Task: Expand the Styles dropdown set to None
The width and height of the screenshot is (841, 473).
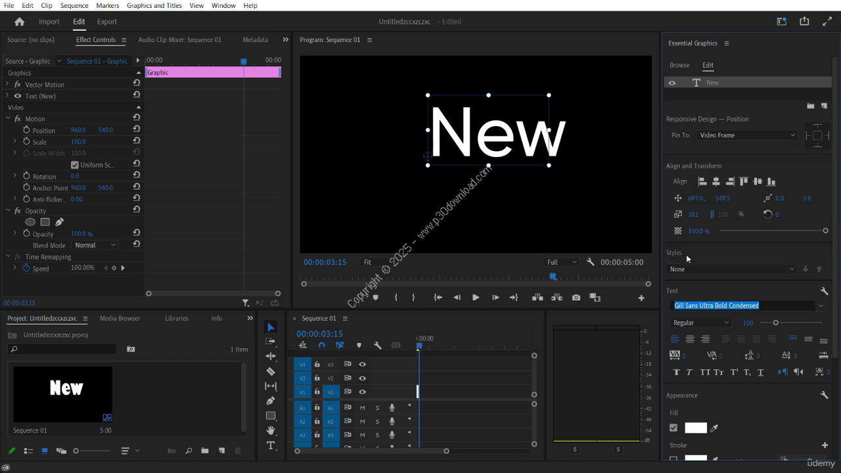Action: [x=731, y=269]
